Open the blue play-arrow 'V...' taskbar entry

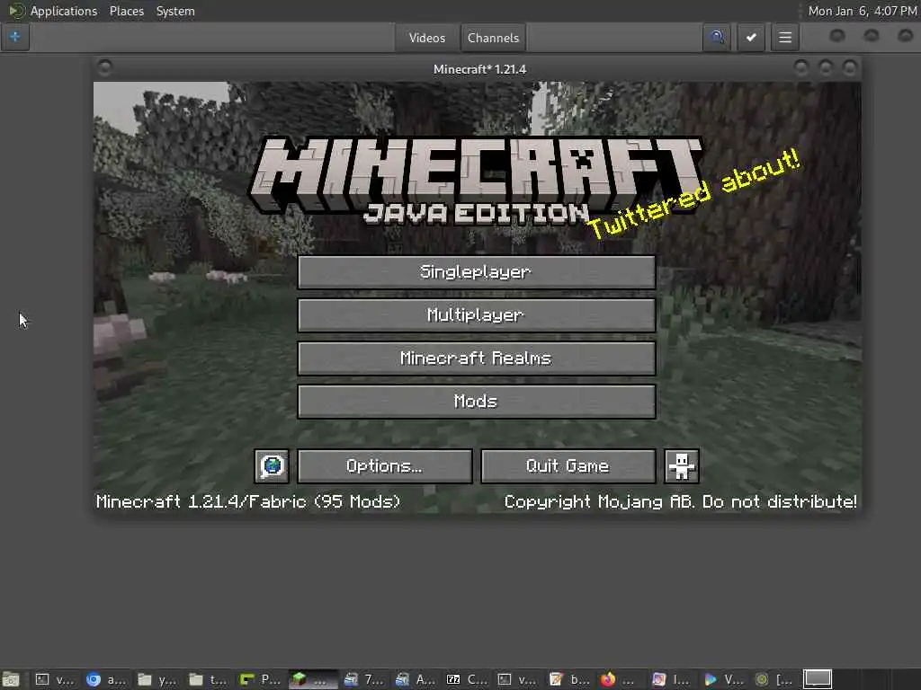[724, 679]
